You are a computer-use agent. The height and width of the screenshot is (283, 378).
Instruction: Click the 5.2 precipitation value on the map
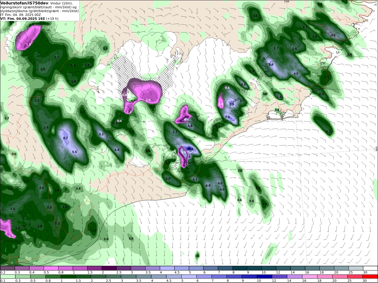[101, 134]
